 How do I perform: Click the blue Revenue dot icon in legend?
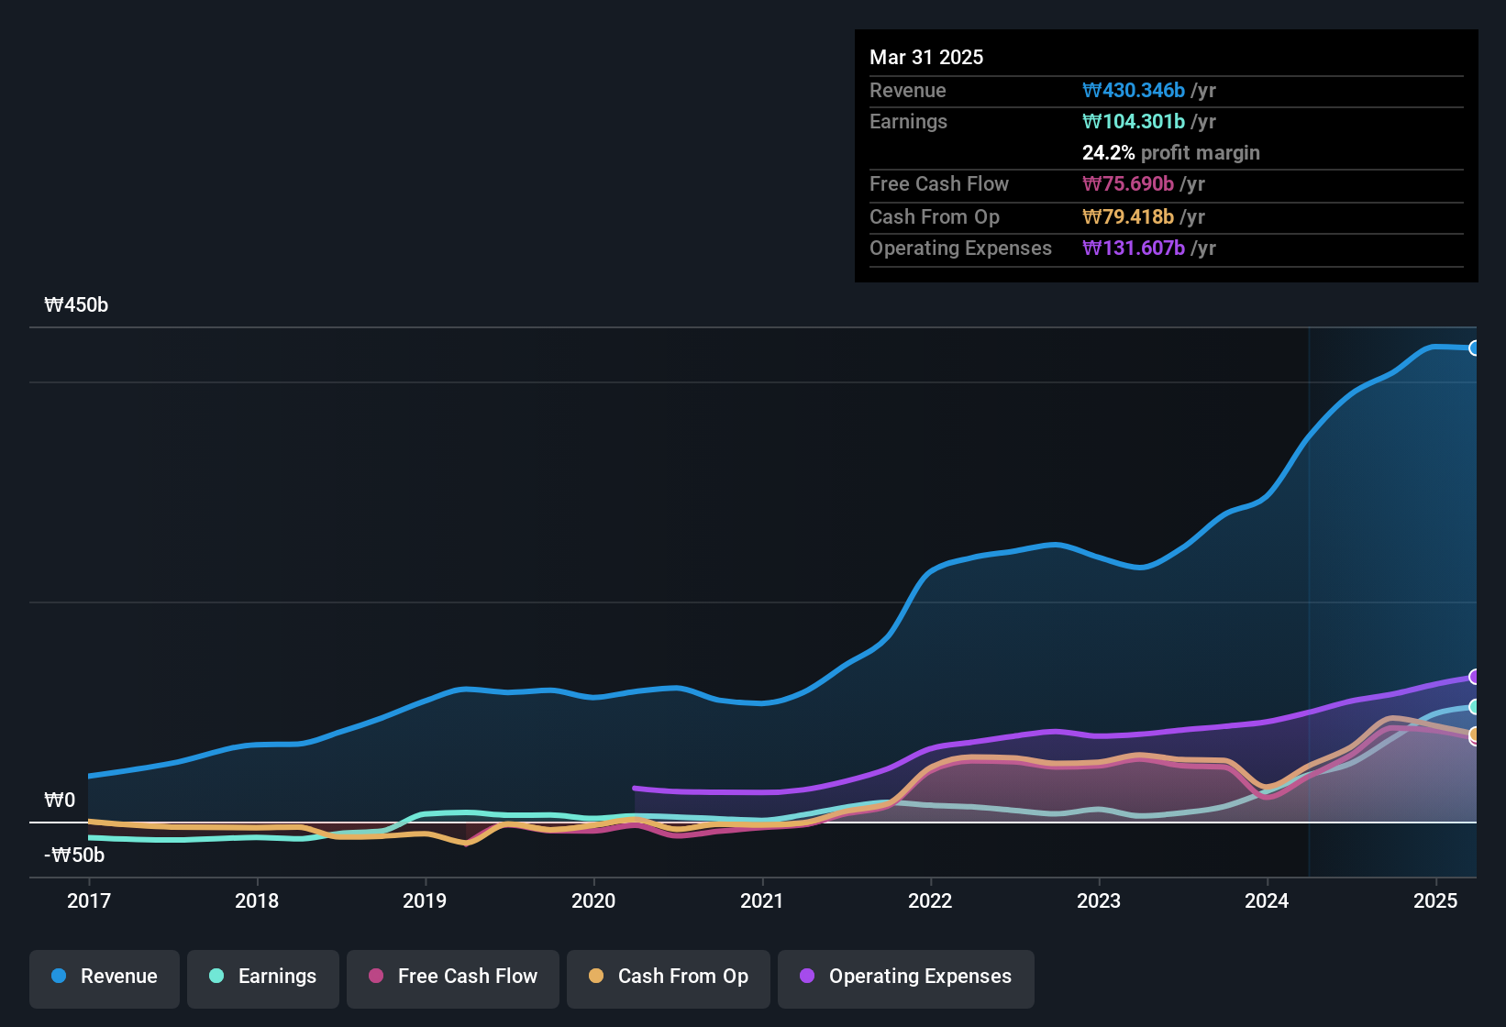[x=58, y=977]
